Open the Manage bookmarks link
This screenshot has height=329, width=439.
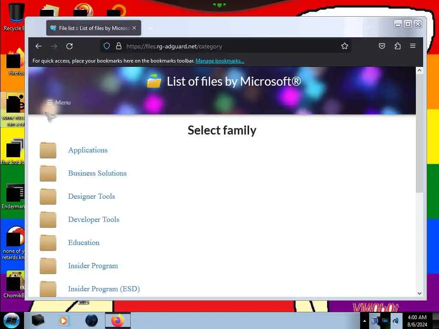(x=220, y=61)
